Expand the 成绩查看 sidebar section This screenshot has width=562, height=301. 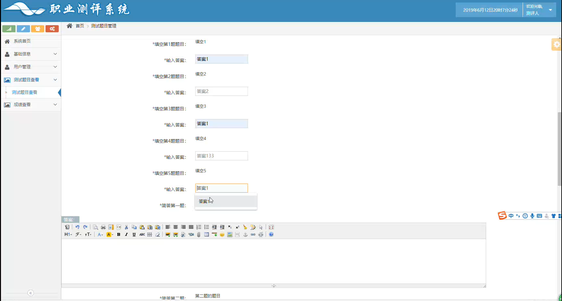tap(31, 105)
